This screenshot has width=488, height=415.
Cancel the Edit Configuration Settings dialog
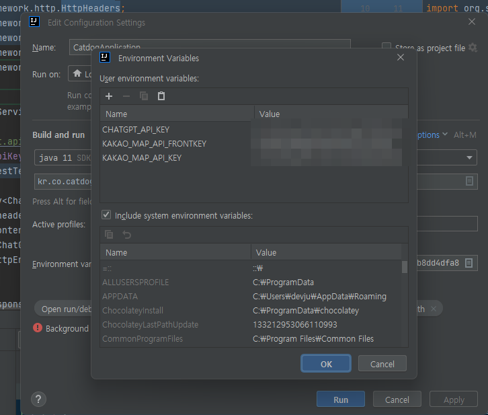coord(397,399)
